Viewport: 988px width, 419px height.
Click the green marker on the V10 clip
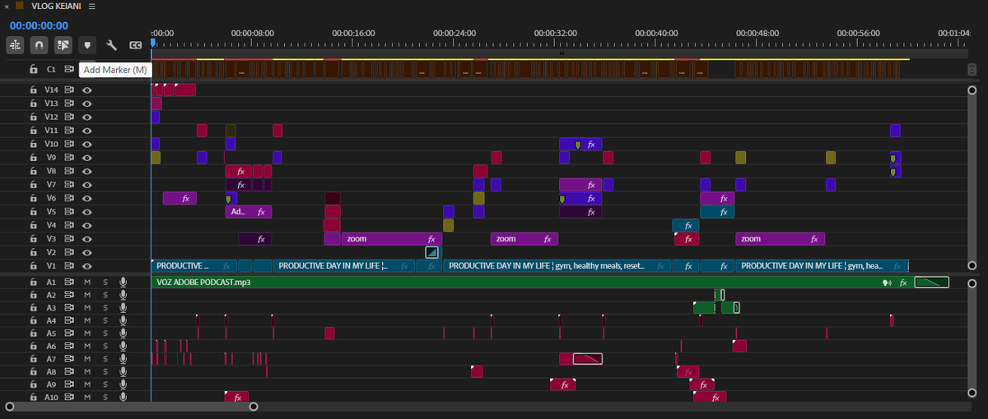(x=578, y=145)
